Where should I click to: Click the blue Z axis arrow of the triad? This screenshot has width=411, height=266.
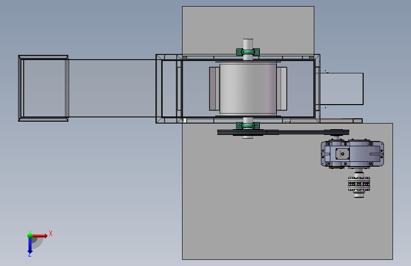tap(30, 246)
